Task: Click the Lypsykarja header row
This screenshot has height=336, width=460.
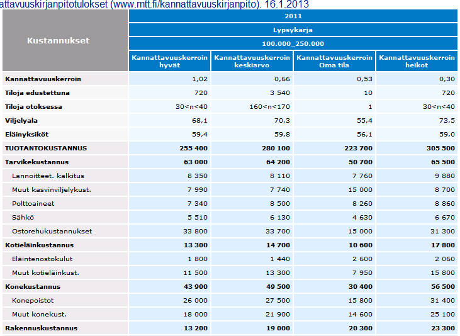Action: pos(293,30)
